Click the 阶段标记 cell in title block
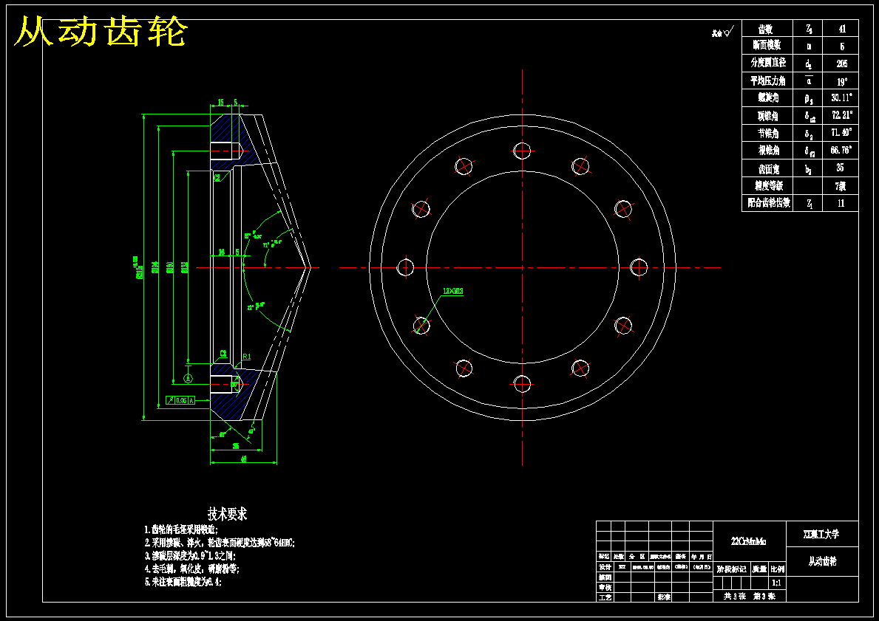Viewport: 879px width, 621px height. pyautogui.click(x=732, y=569)
